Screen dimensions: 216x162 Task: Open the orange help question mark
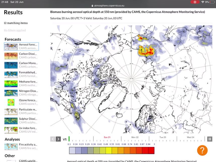point(202,150)
